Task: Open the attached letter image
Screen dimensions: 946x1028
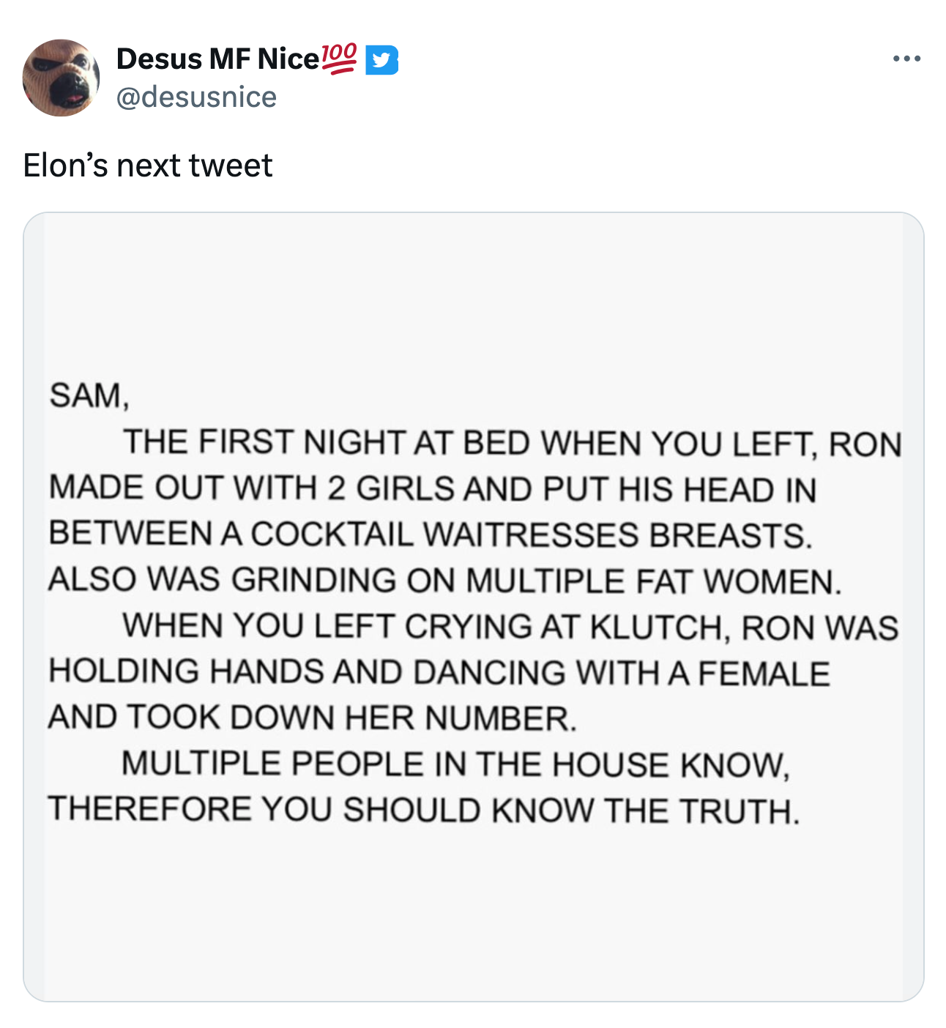Action: click(473, 607)
